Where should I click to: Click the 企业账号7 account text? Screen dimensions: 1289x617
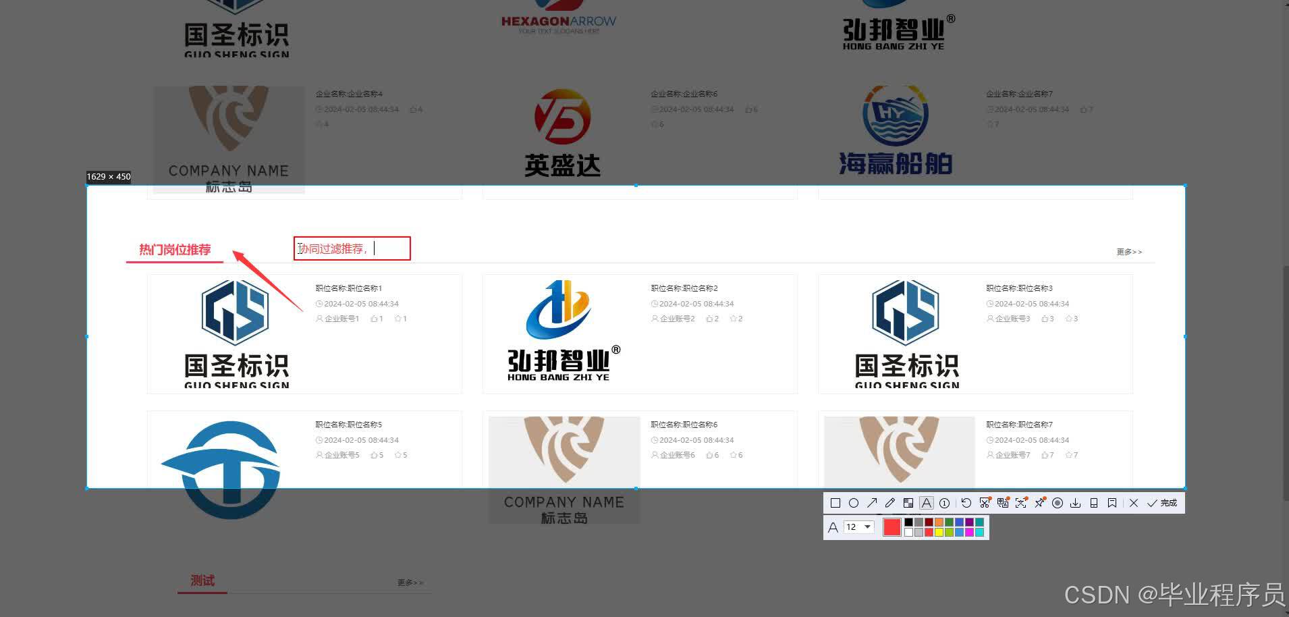tap(1013, 455)
